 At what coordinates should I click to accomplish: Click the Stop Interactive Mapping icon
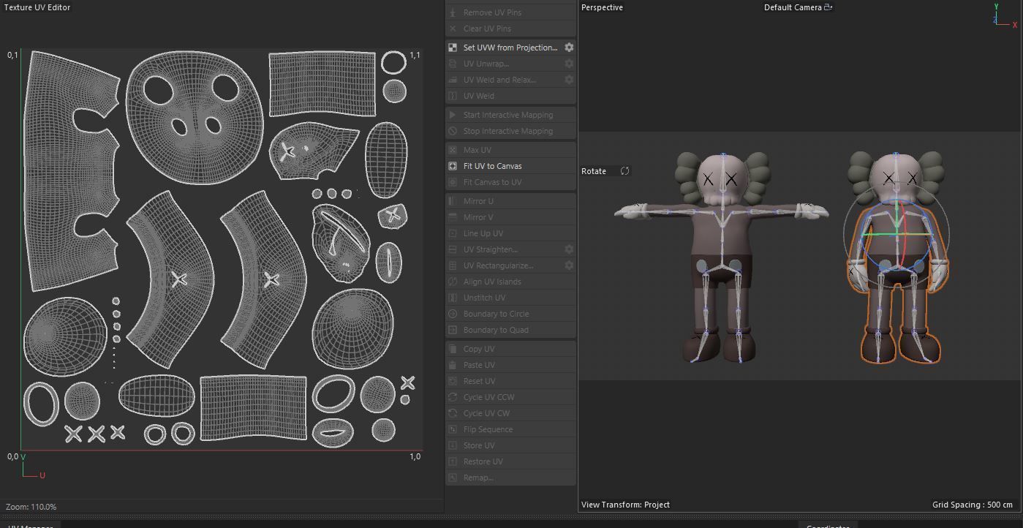pos(453,131)
